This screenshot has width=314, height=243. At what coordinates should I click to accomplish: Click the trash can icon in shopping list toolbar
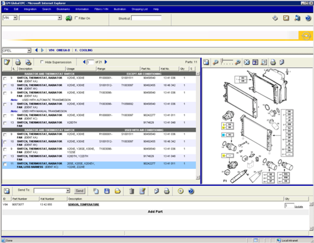[x=131, y=191]
